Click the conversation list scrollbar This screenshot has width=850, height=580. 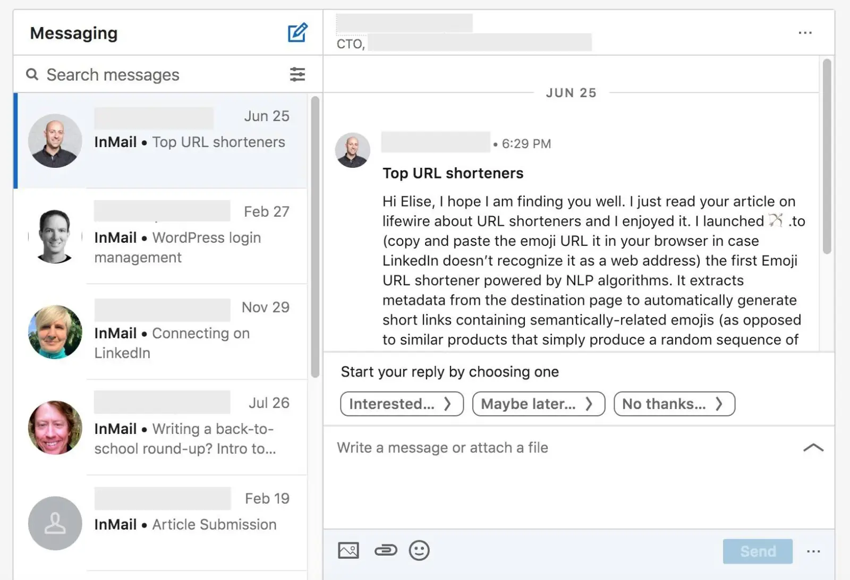tap(315, 236)
